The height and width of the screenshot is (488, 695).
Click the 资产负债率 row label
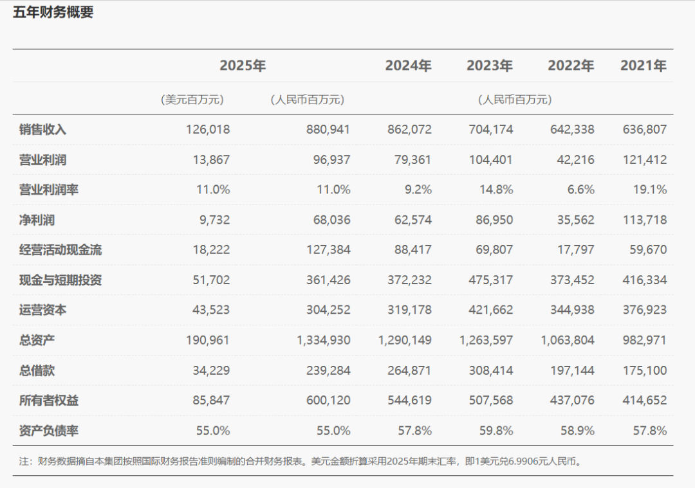pos(48,430)
